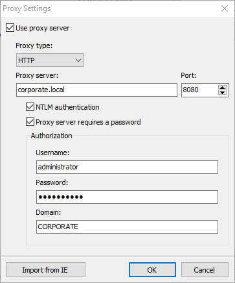Screen dimensions: 235x283
Task: Focus the Password input field
Action: [127, 197]
